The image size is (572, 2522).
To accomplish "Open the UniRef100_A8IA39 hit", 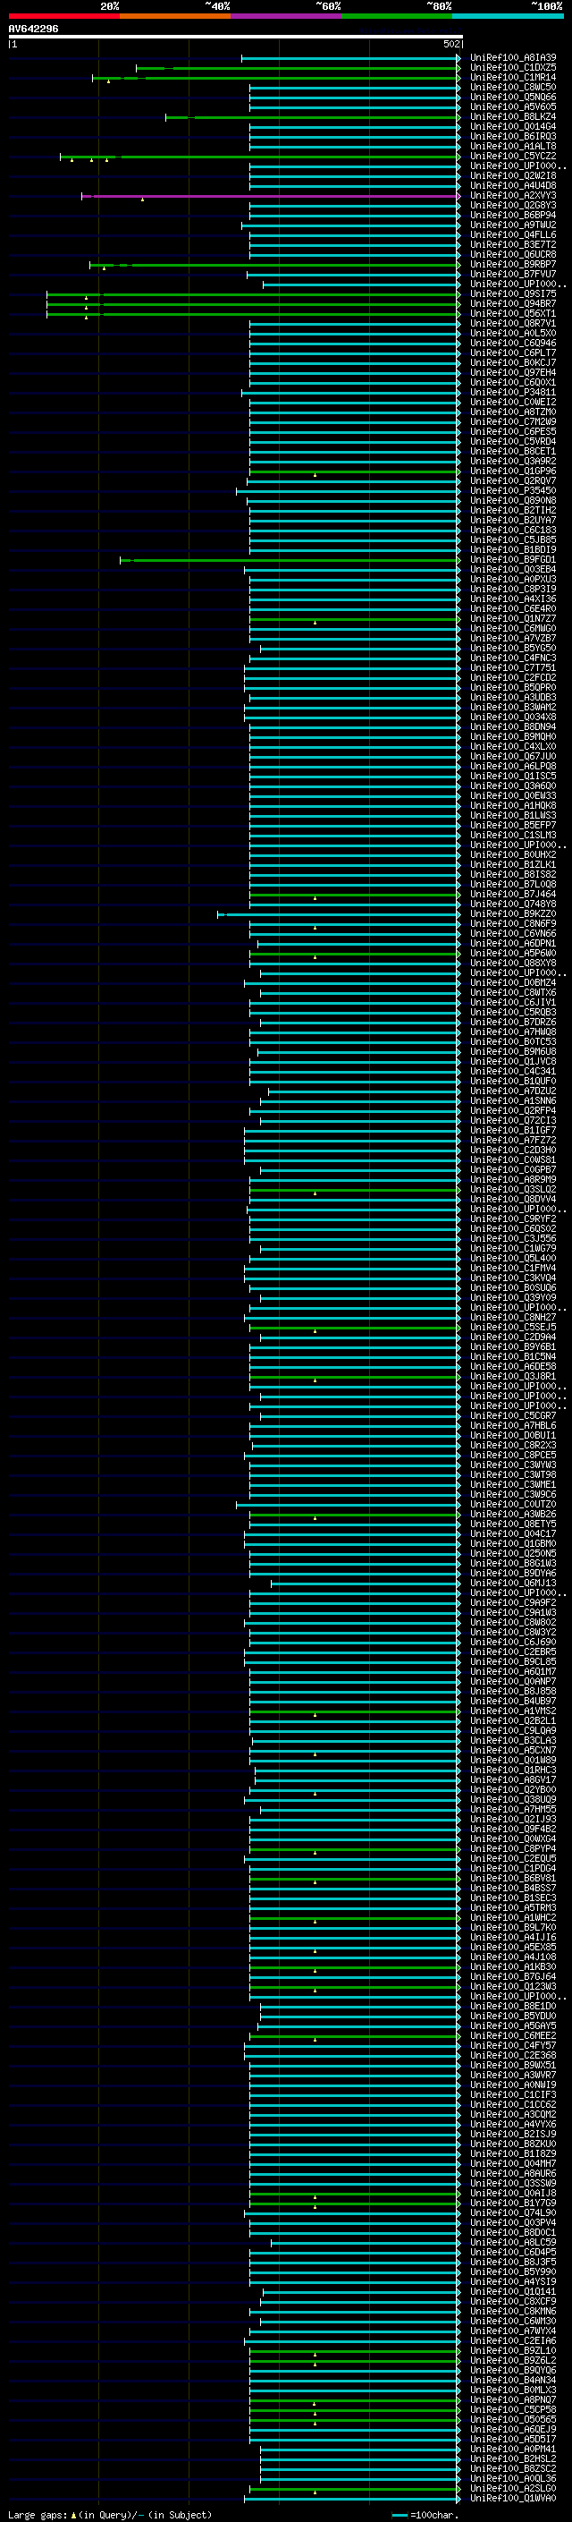I will coord(512,58).
